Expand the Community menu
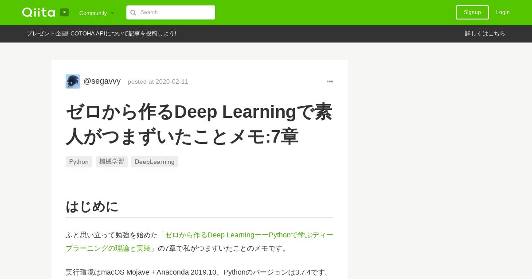This screenshot has width=532, height=279. pyautogui.click(x=97, y=13)
